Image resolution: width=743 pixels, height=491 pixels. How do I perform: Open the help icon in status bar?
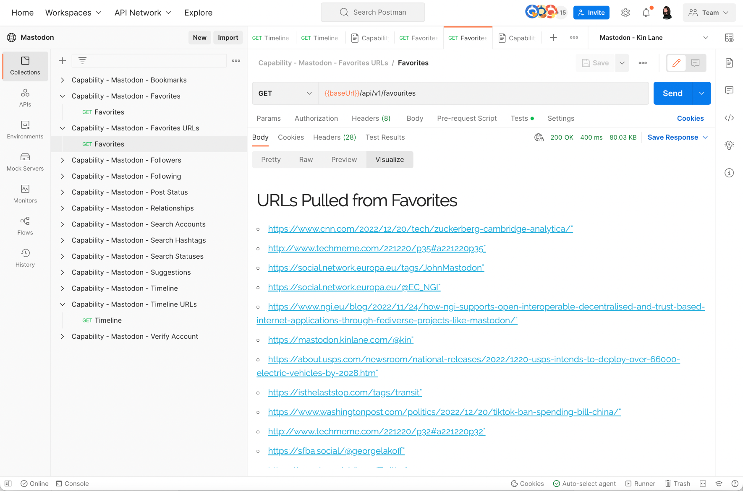[x=735, y=483]
